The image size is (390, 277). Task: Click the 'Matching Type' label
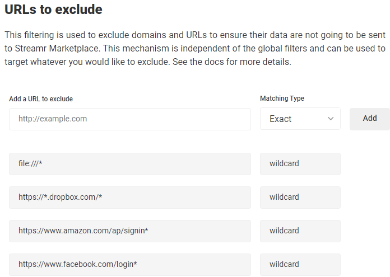pyautogui.click(x=282, y=98)
